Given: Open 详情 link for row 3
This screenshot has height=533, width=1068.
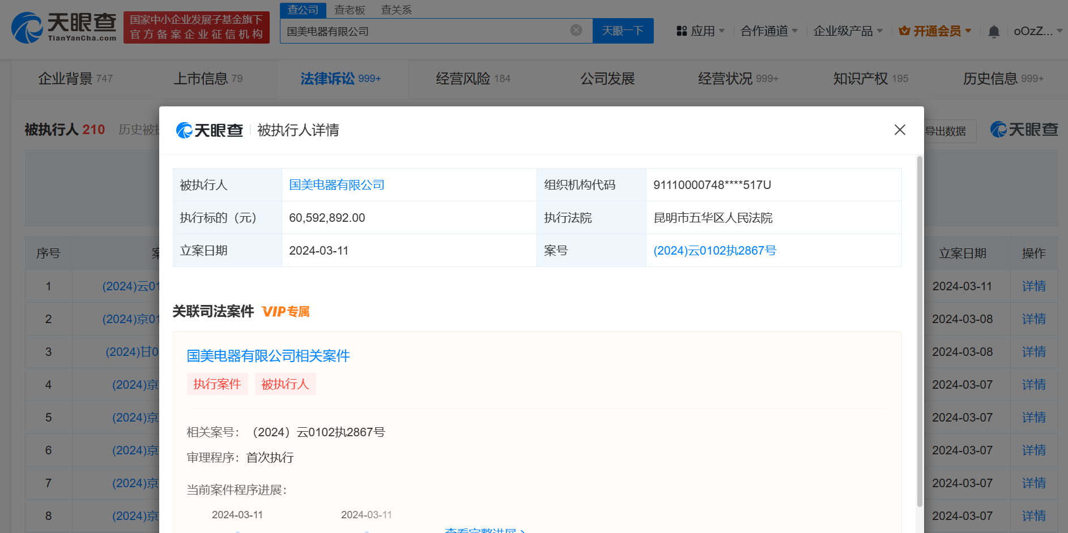Looking at the screenshot, I should (1033, 352).
